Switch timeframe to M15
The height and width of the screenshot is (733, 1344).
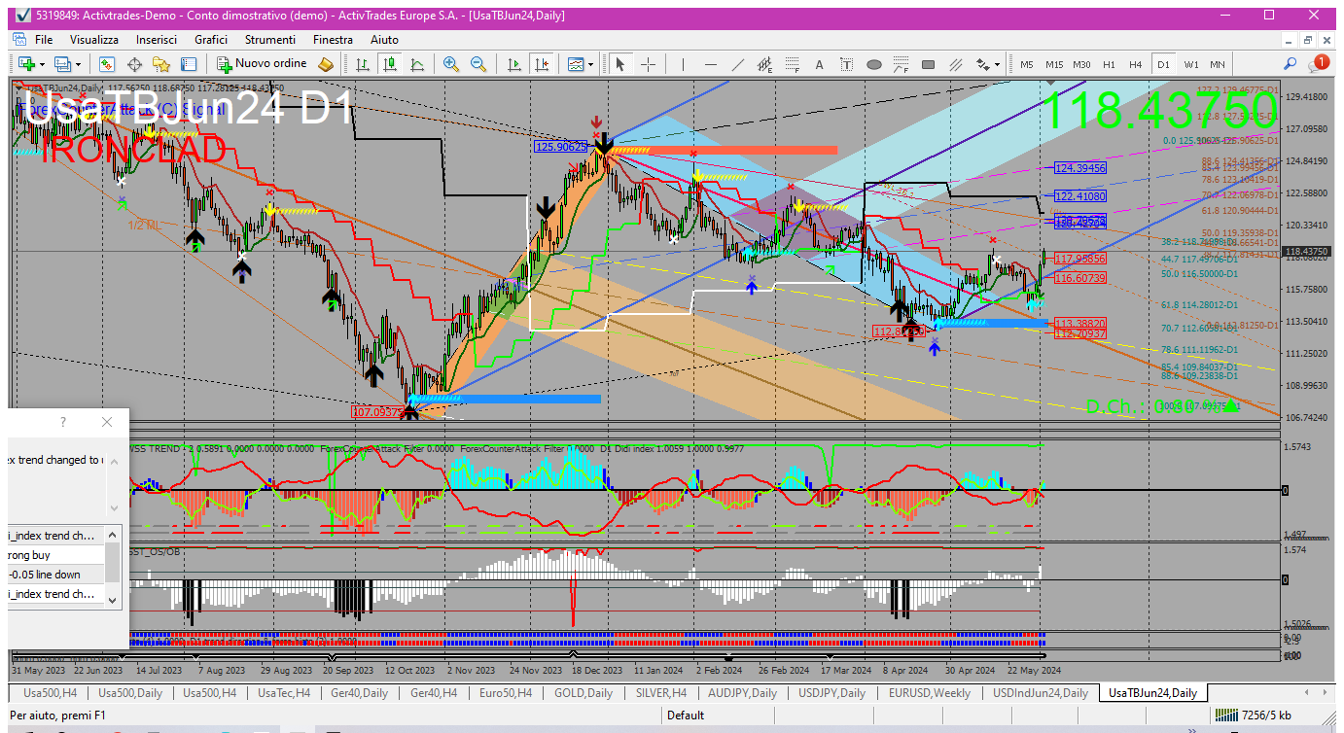(1054, 64)
